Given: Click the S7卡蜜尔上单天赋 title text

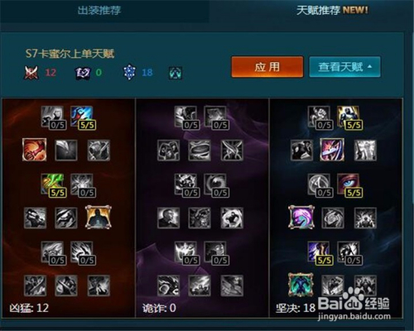Looking at the screenshot, I should 70,54.
